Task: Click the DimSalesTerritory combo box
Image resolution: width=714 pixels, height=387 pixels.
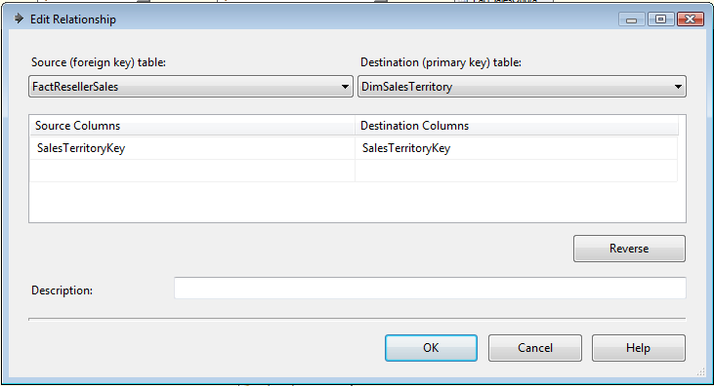Action: pyautogui.click(x=522, y=87)
